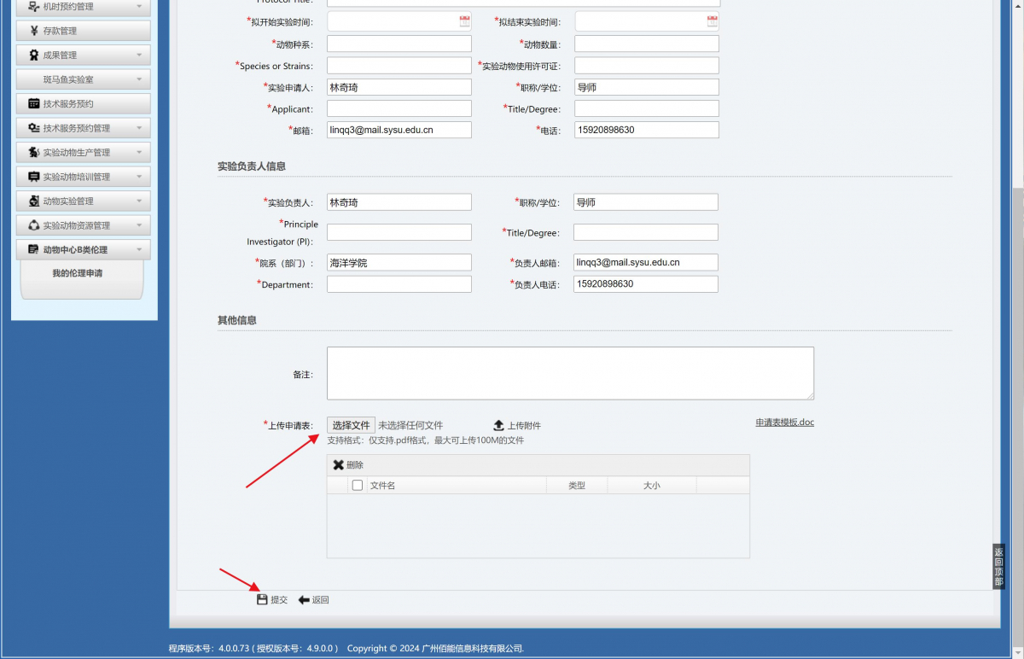Click the 选择文件 file chooser button
The image size is (1024, 659).
[x=351, y=425]
